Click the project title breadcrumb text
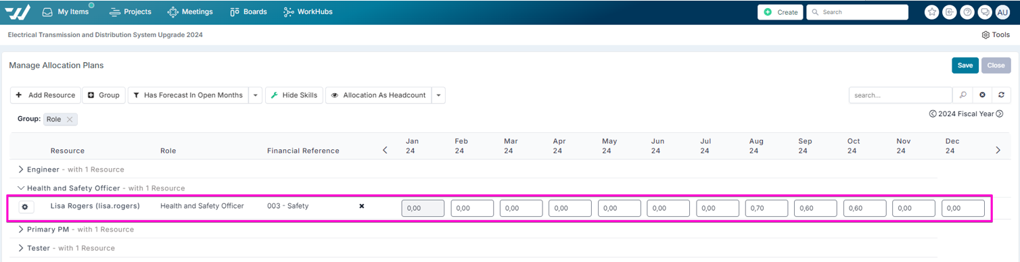 [105, 34]
